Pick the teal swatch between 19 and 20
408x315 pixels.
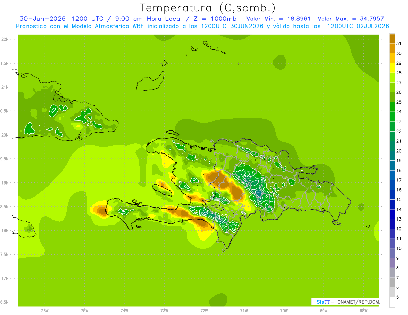pyautogui.click(x=392, y=156)
